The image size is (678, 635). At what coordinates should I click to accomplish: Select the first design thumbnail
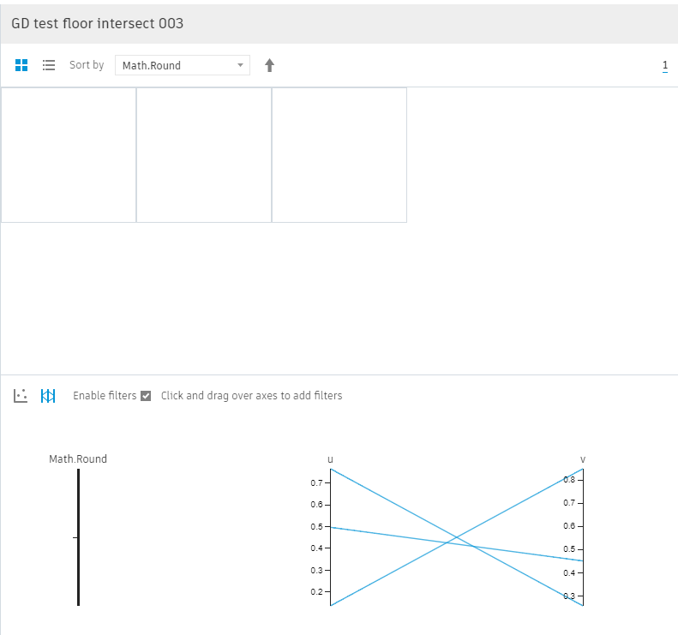coord(69,155)
